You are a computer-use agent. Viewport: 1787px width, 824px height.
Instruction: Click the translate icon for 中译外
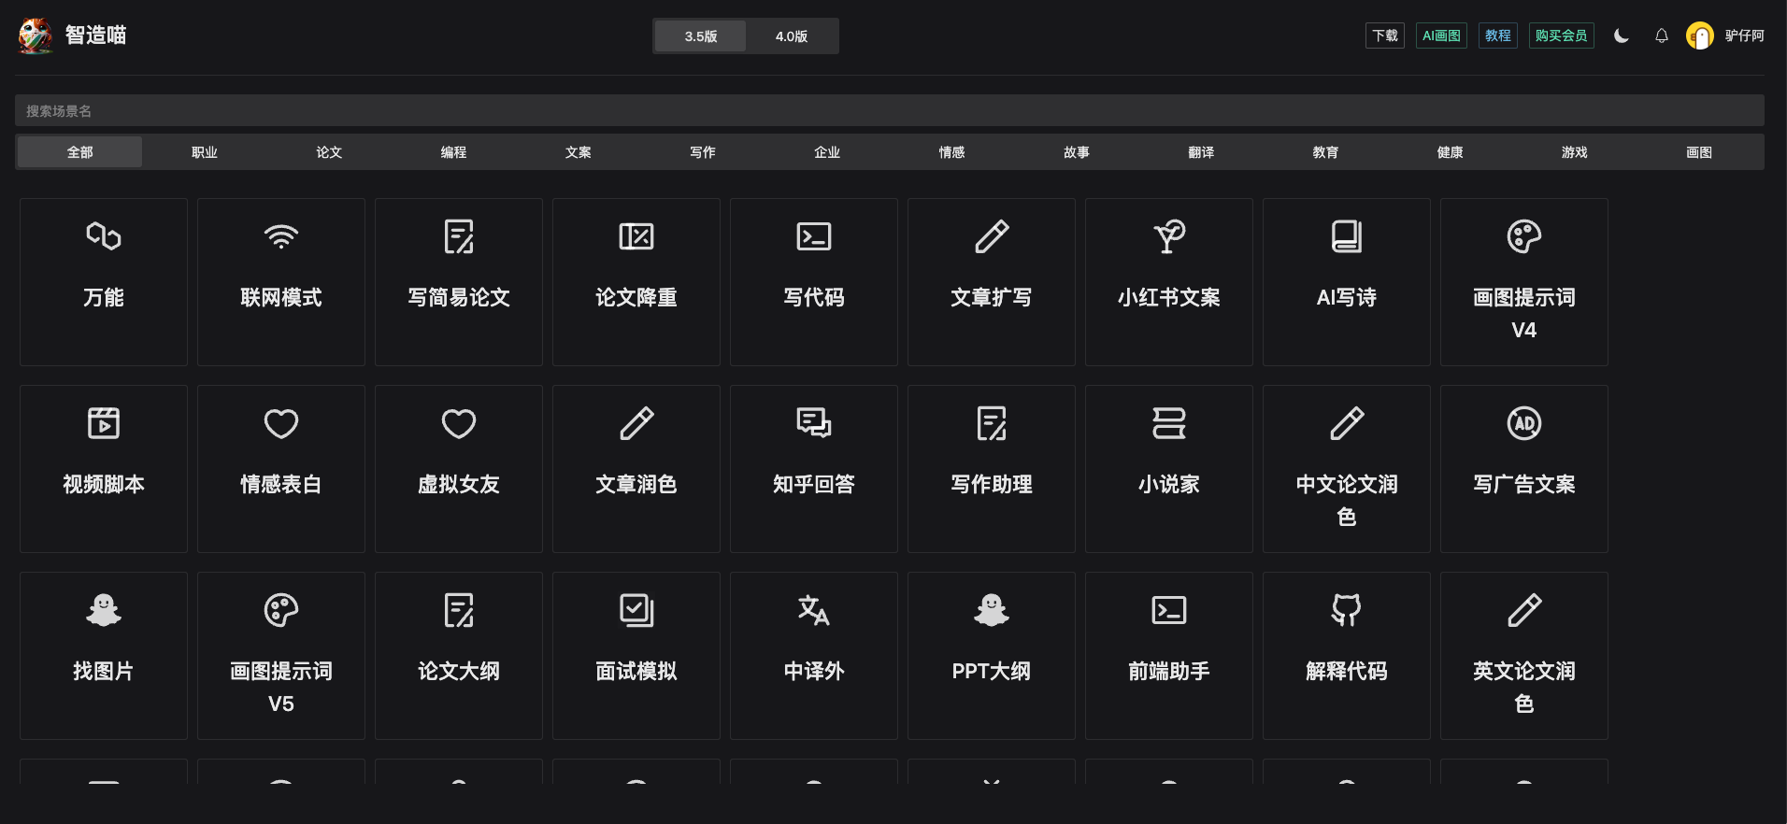[x=813, y=611]
